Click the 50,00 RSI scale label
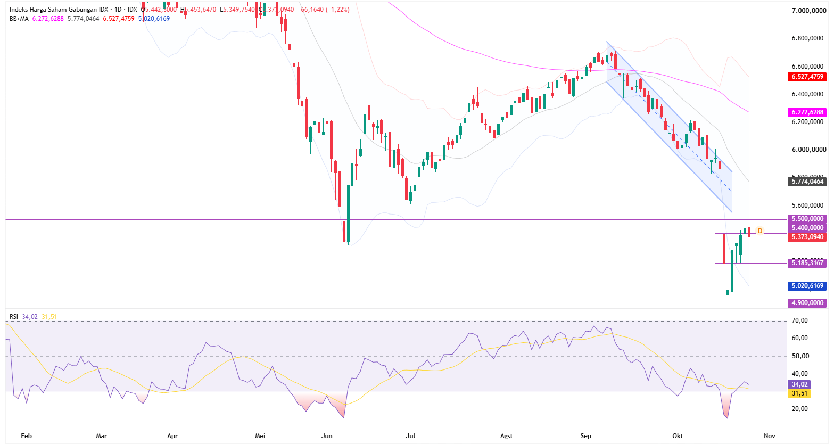The width and height of the screenshot is (834, 444). (x=800, y=356)
